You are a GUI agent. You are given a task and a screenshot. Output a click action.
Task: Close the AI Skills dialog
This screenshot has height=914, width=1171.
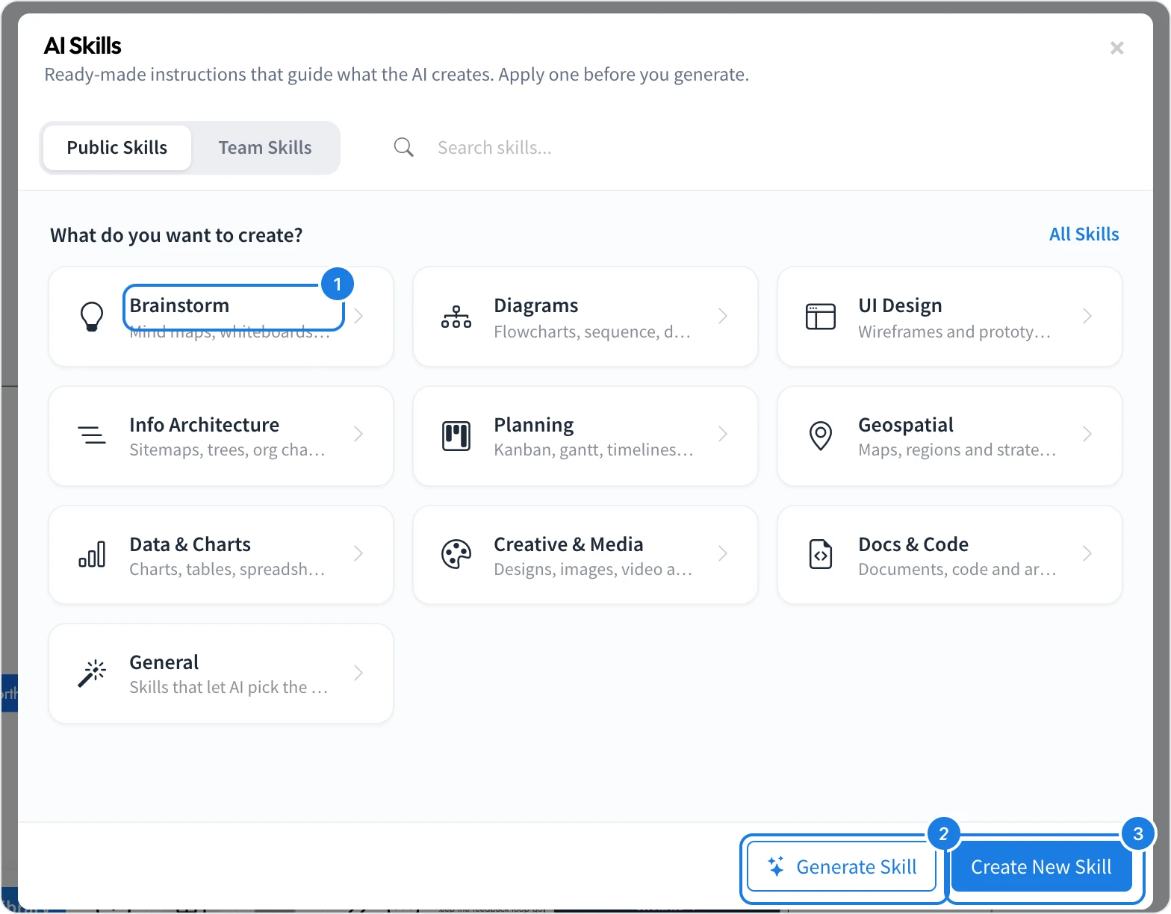(x=1117, y=48)
